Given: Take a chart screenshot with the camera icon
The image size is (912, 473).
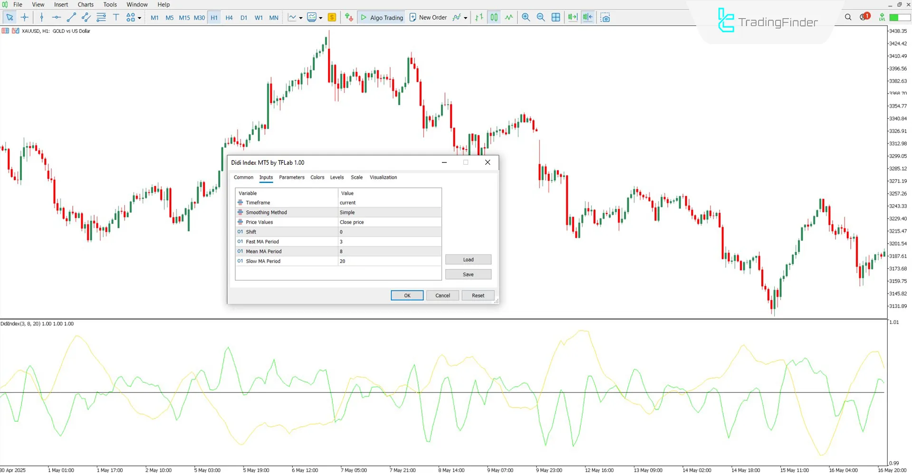Looking at the screenshot, I should point(605,17).
